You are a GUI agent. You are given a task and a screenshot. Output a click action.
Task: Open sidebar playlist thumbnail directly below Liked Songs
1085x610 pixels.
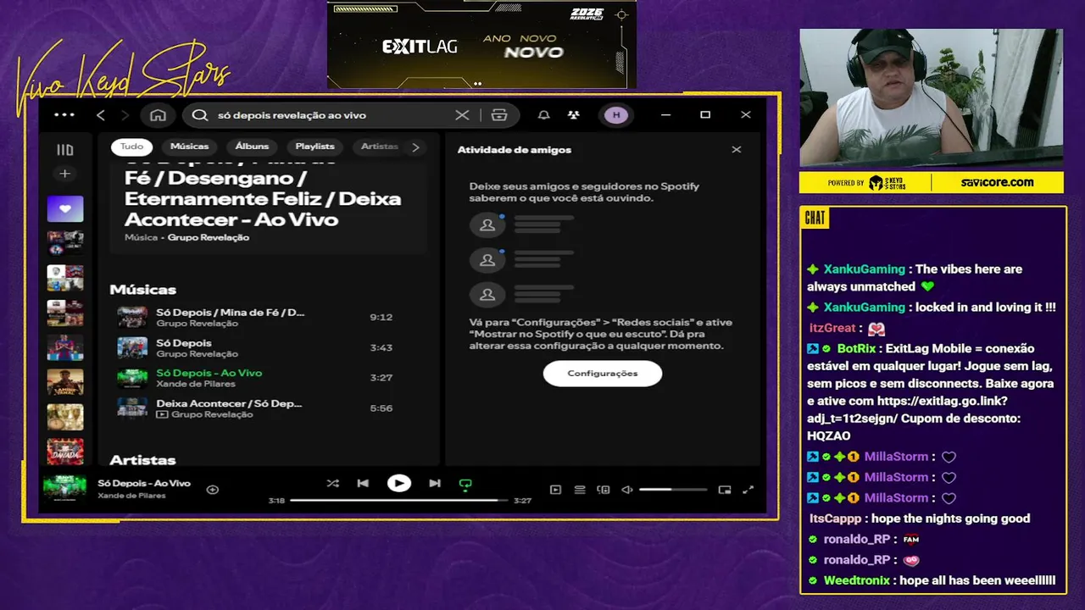[65, 243]
